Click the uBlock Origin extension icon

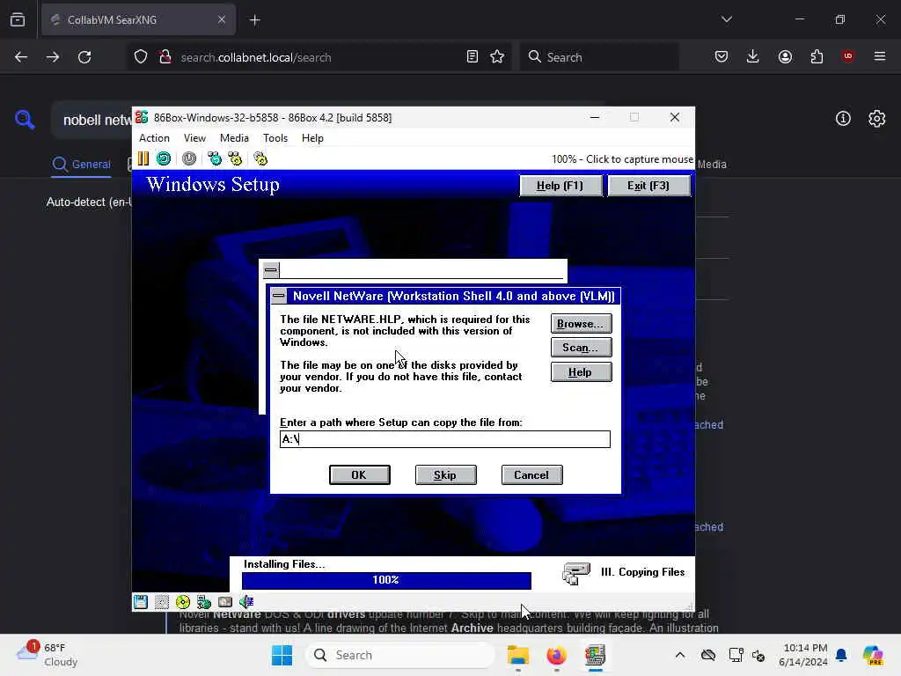click(x=848, y=56)
